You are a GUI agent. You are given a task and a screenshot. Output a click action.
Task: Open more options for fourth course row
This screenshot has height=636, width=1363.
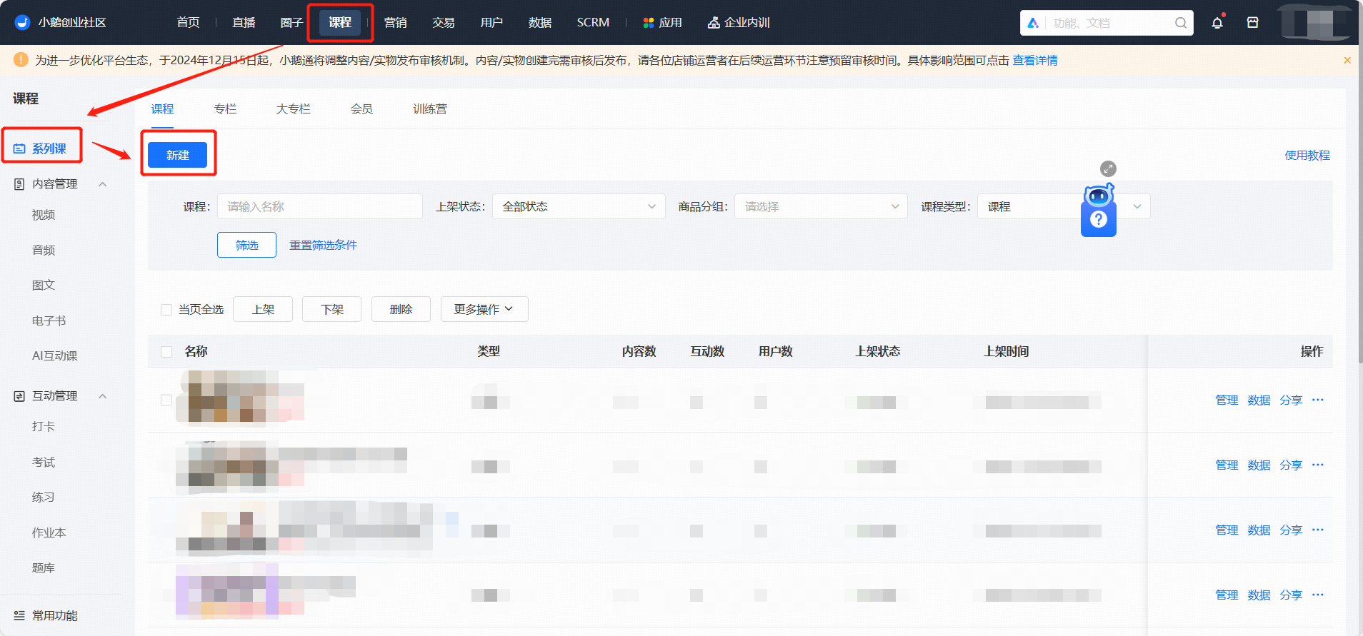[1318, 595]
